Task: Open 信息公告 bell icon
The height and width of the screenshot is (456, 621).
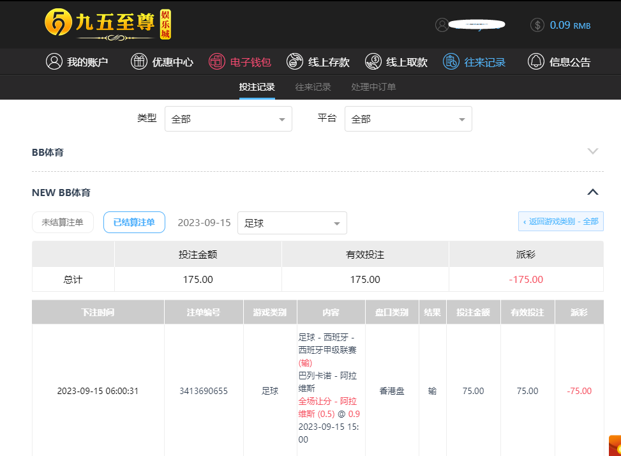Action: (535, 62)
